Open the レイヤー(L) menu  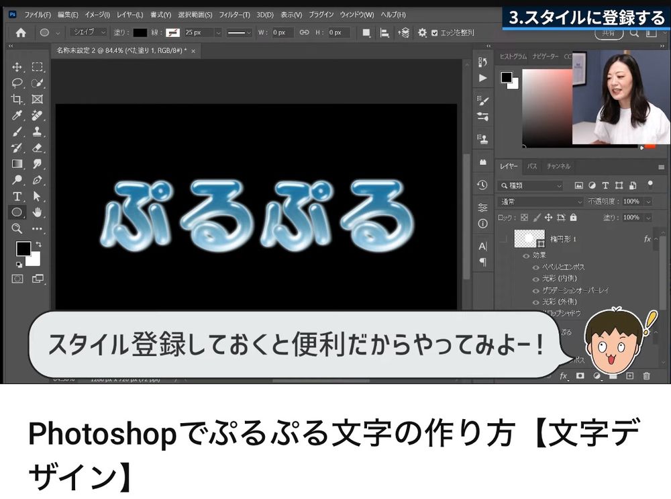pyautogui.click(x=130, y=15)
